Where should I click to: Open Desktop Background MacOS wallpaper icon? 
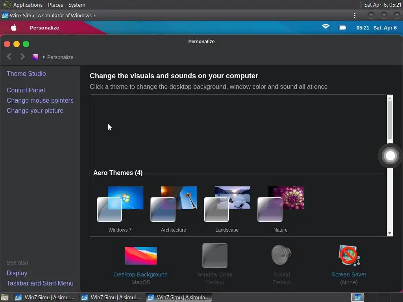click(141, 256)
